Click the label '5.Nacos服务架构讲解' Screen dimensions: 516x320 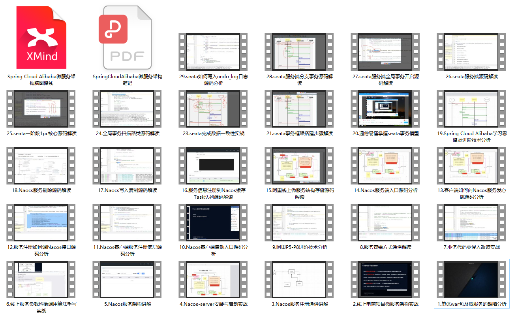point(128,304)
